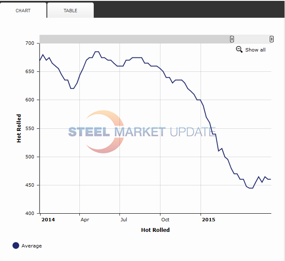Image resolution: width=285 pixels, height=261 pixels.
Task: Click the Oct x-axis label
Action: click(x=165, y=220)
